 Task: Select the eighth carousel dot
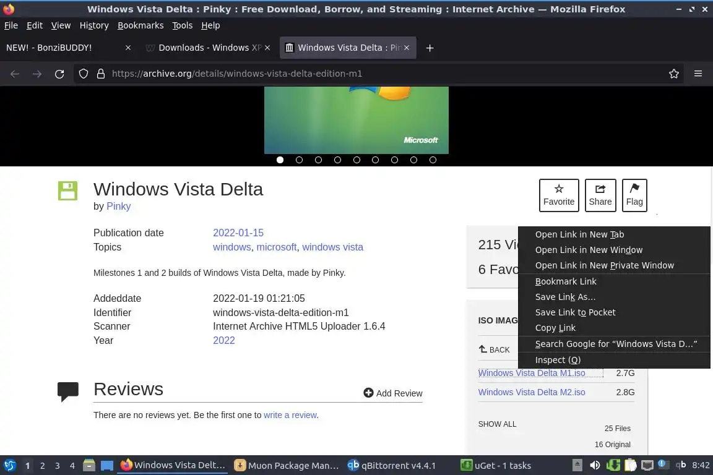413,160
